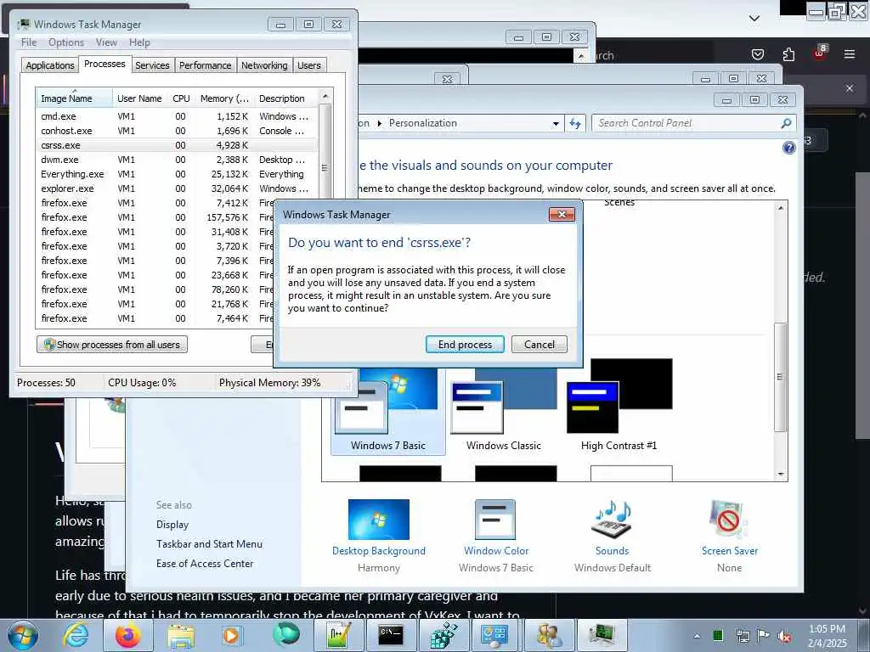Expand the breadcrumb arrow before Personalization
Viewport: 870px width, 652px height.
click(x=380, y=123)
